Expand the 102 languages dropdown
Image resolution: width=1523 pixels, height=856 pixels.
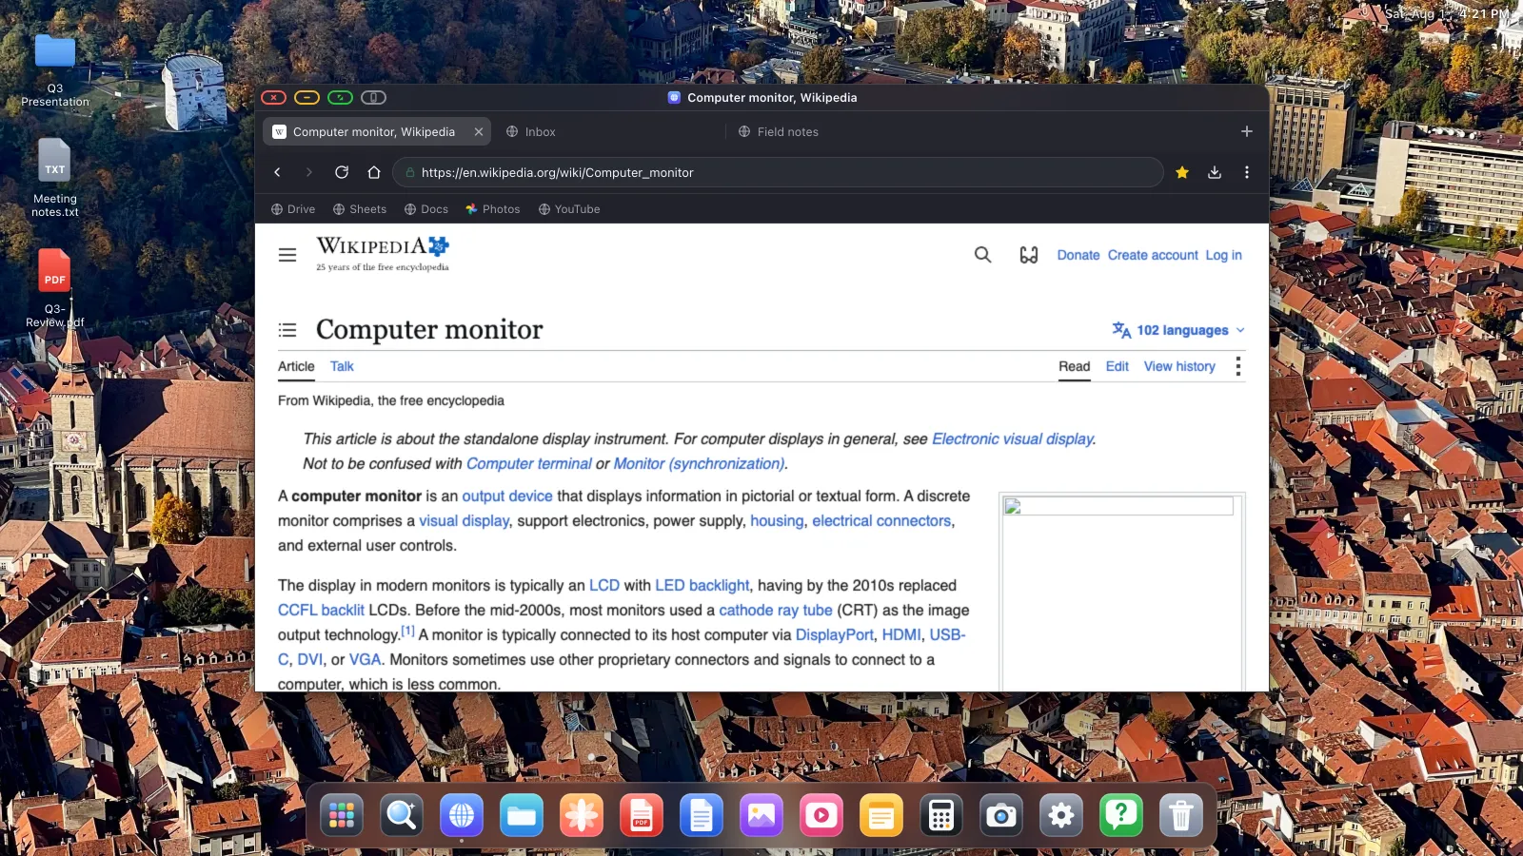1178,330
